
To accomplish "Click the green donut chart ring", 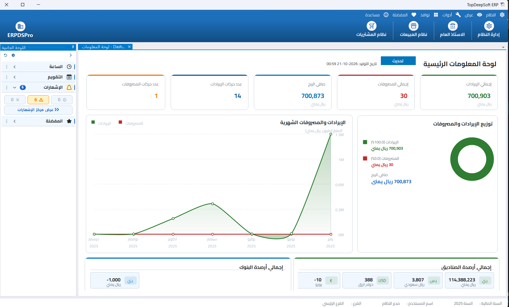I will pos(454,159).
